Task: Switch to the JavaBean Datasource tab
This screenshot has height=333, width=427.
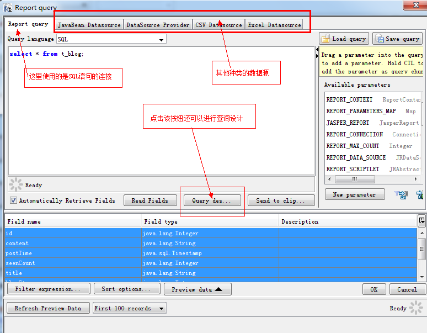Action: [89, 25]
